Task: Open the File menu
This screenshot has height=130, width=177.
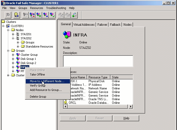Action: tap(4, 8)
